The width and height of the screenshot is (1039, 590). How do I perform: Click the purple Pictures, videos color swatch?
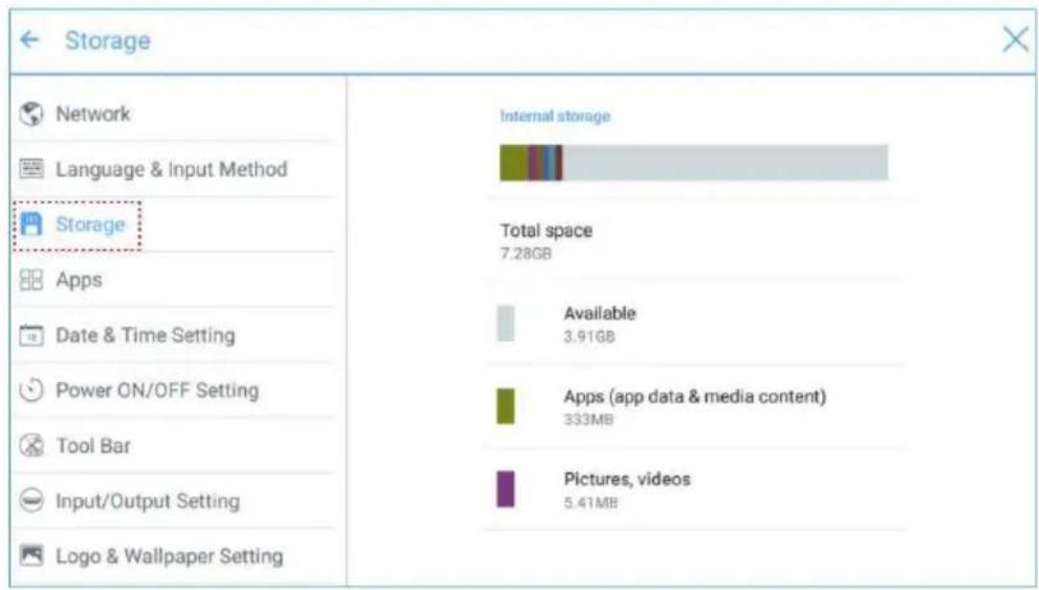tap(506, 489)
